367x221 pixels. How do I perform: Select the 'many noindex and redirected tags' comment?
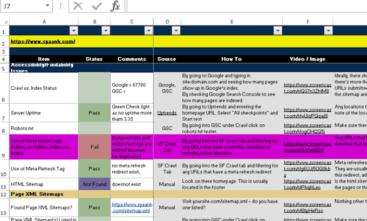(x=132, y=147)
